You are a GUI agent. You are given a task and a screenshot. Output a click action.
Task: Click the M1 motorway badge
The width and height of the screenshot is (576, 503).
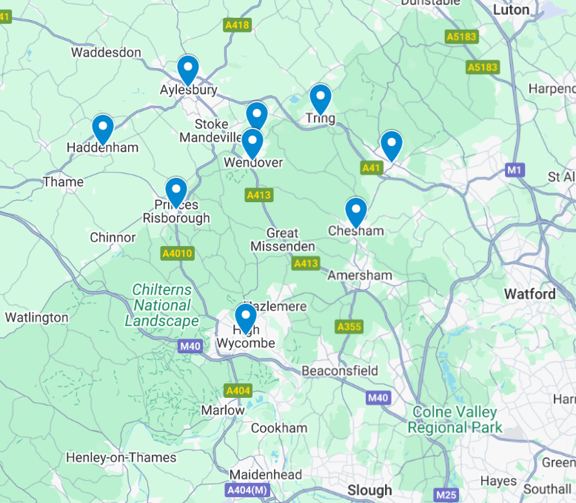pyautogui.click(x=515, y=170)
